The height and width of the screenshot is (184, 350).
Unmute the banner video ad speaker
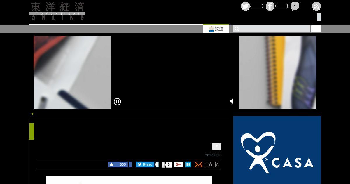coord(232,101)
